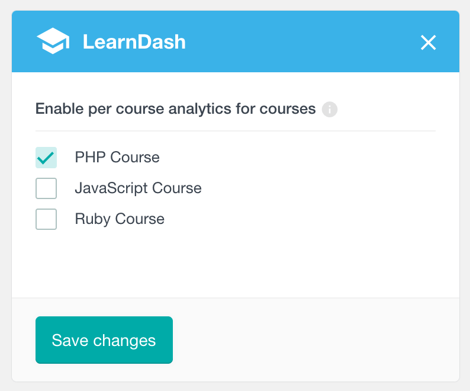470x391 pixels.
Task: Click the gray footer beside Save changes
Action: tap(315, 340)
